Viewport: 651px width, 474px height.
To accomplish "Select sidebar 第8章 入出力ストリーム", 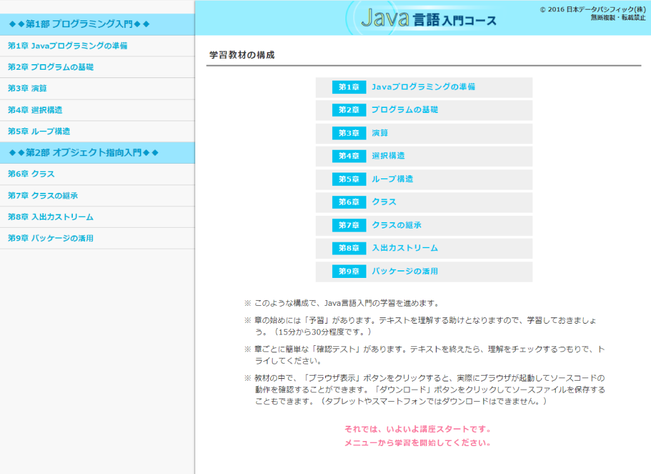I will pos(97,217).
